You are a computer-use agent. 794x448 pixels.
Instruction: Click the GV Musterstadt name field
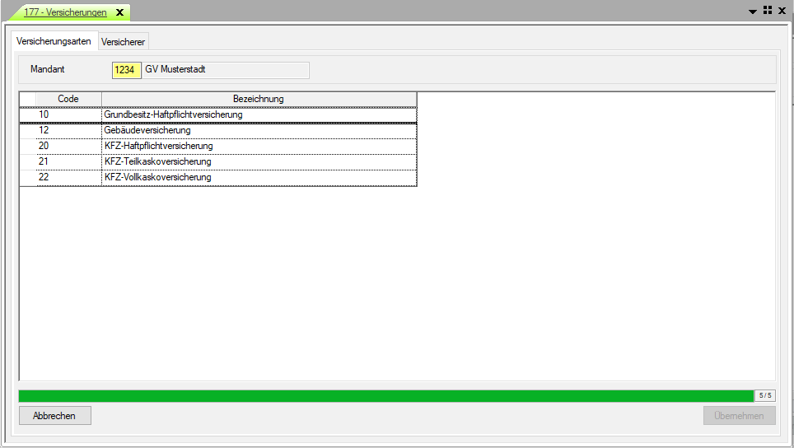(226, 70)
